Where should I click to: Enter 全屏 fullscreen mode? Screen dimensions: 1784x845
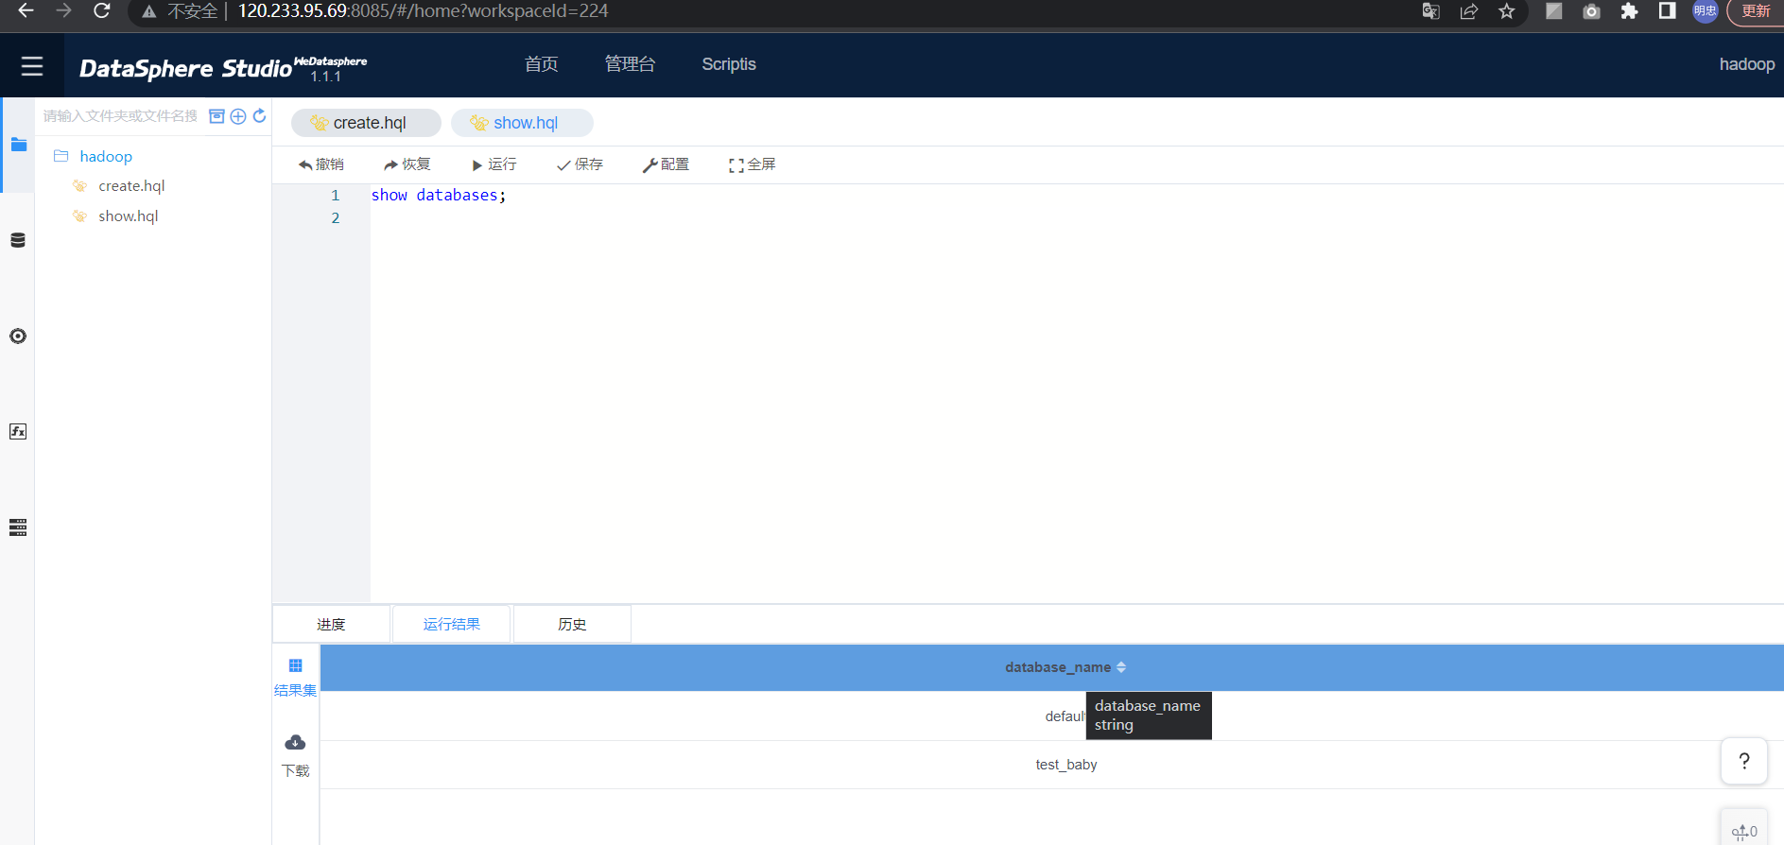coord(752,164)
